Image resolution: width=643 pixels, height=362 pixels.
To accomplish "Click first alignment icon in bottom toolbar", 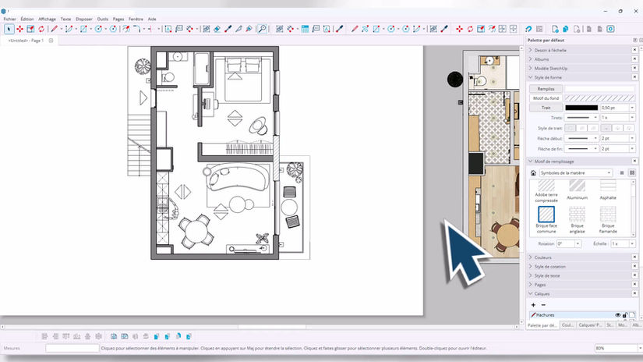I will pos(44,336).
